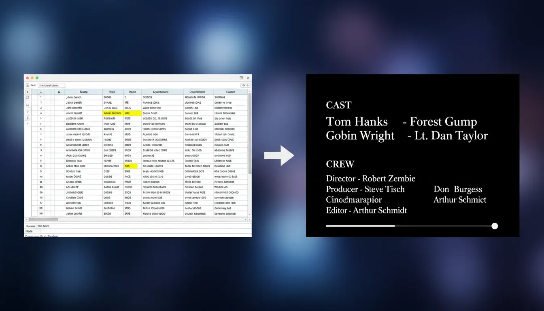Click the square window icon beside the X

[x=241, y=78]
